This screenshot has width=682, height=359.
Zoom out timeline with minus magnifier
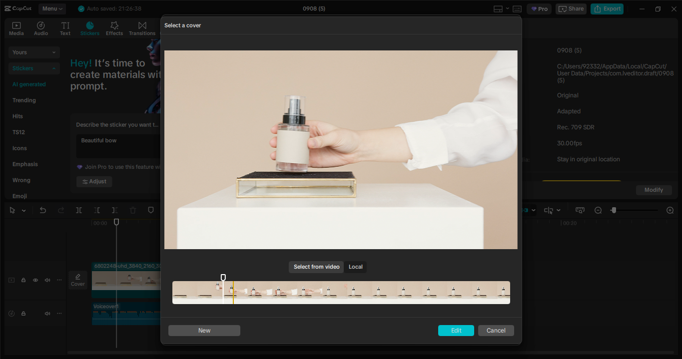(x=598, y=210)
